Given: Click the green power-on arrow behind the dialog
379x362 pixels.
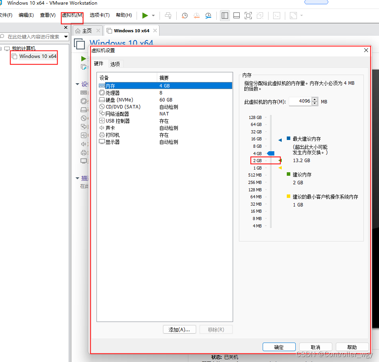Looking at the screenshot, I should (84, 58).
